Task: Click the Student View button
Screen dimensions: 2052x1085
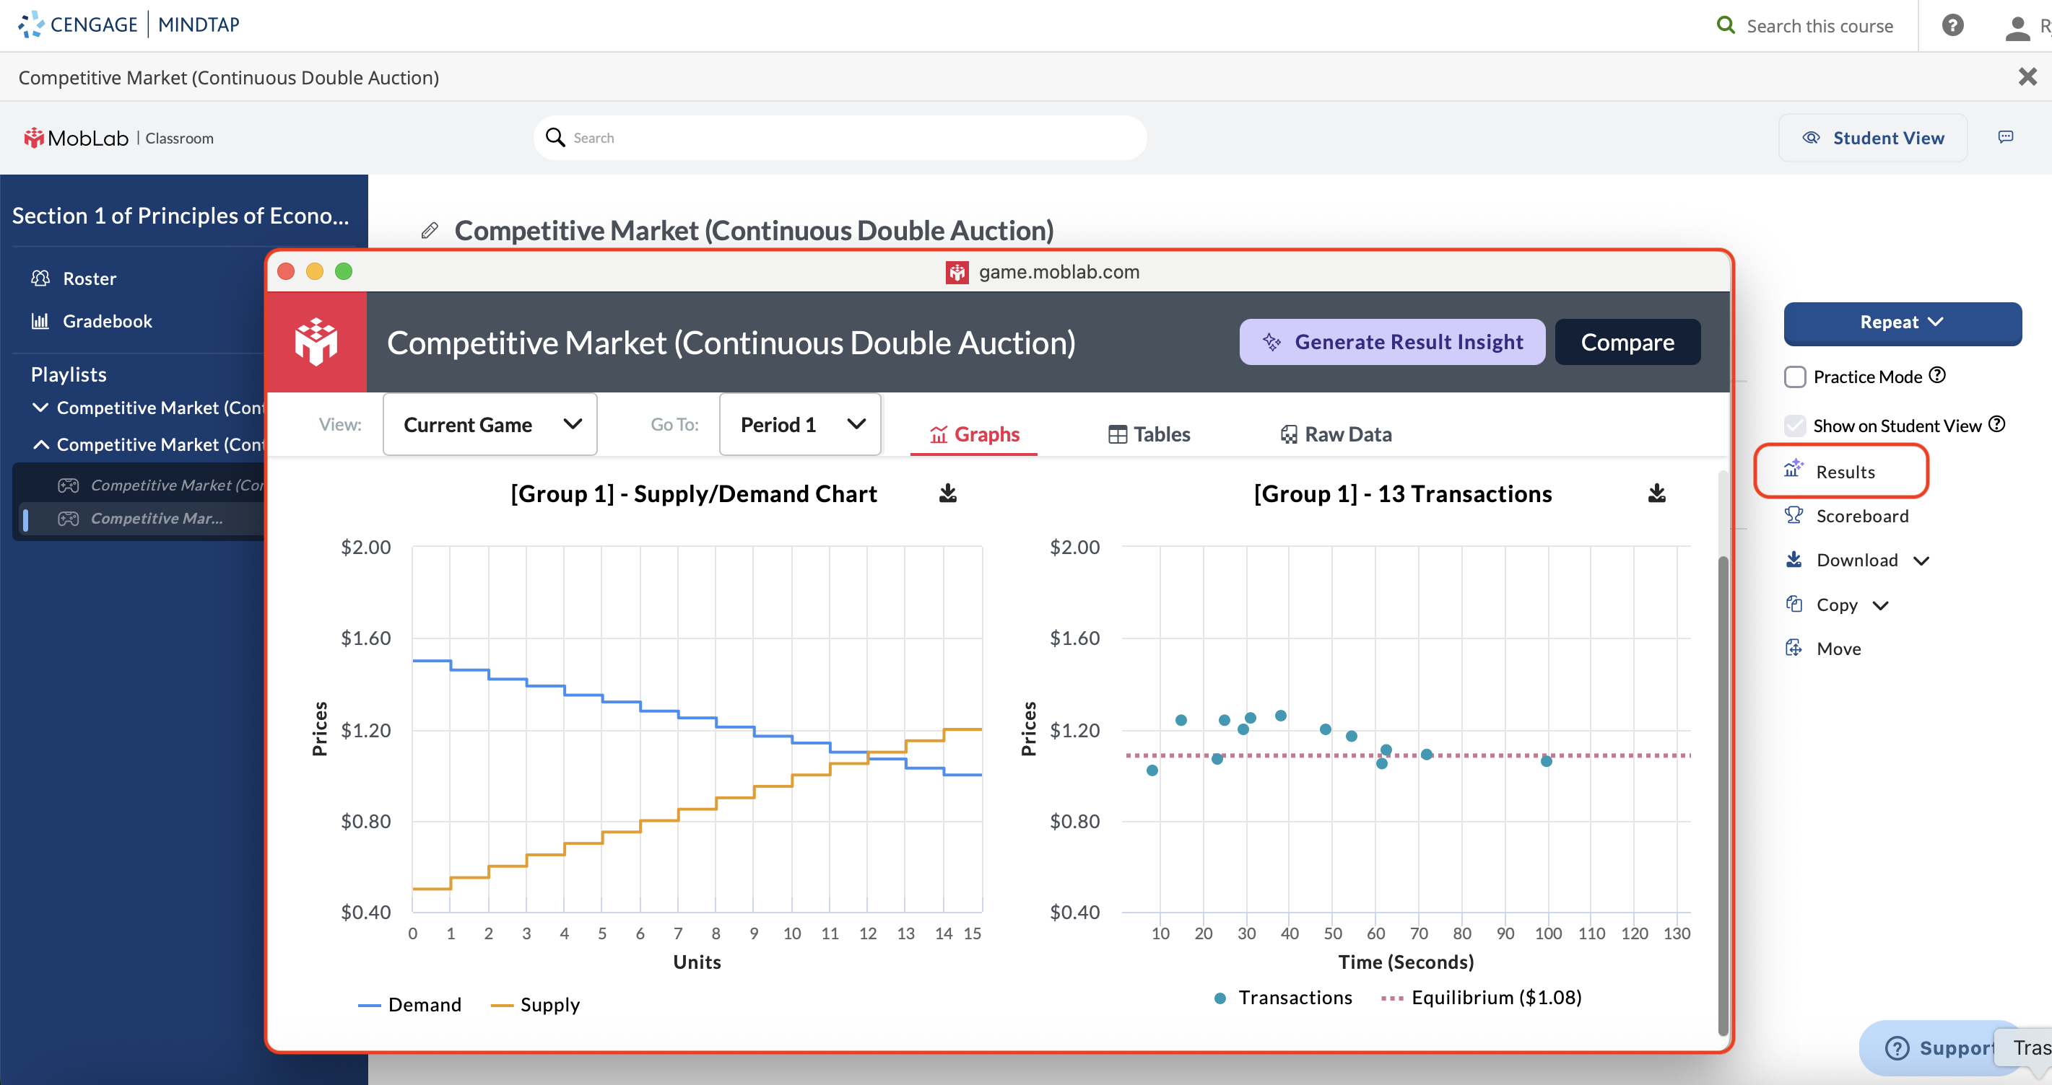Action: coord(1873,138)
